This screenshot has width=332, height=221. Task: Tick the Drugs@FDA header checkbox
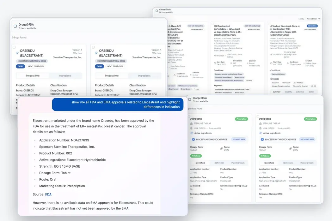(x=15, y=26)
